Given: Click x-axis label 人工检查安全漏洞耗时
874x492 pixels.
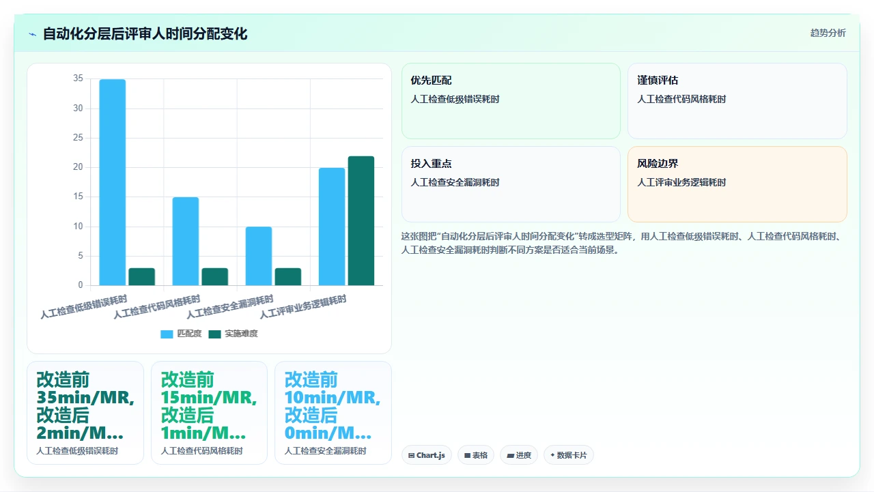Looking at the screenshot, I should pos(230,307).
